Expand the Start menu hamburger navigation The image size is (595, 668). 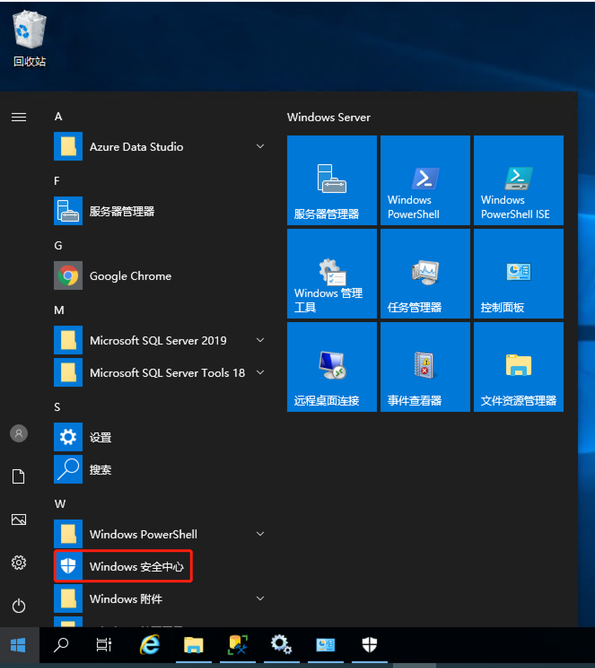click(19, 117)
